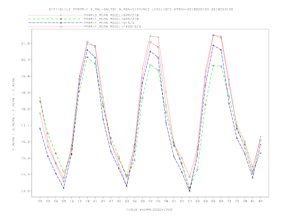This screenshot has height=219, width=284.
Task: Click the chart title starting with STAT=SL1L2
Action: (141, 9)
